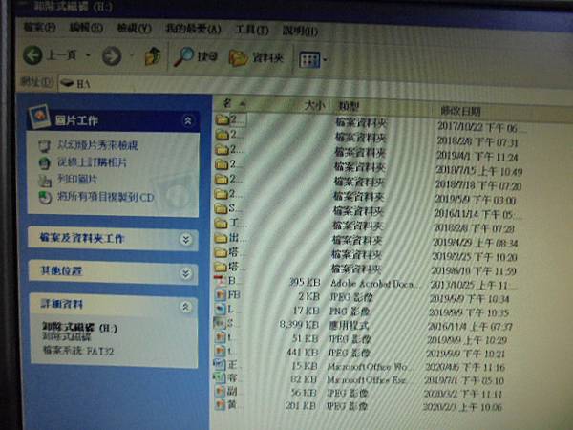Screen dimensions: 573x430
Task: Click the 將所有項目複製到 CD link
Action: [x=106, y=198]
